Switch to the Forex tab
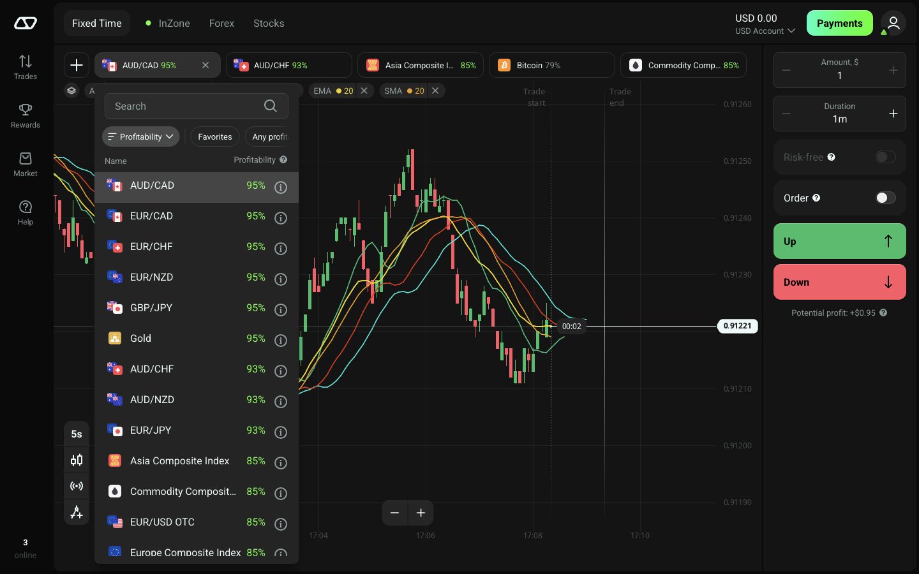The height and width of the screenshot is (574, 919). [221, 23]
